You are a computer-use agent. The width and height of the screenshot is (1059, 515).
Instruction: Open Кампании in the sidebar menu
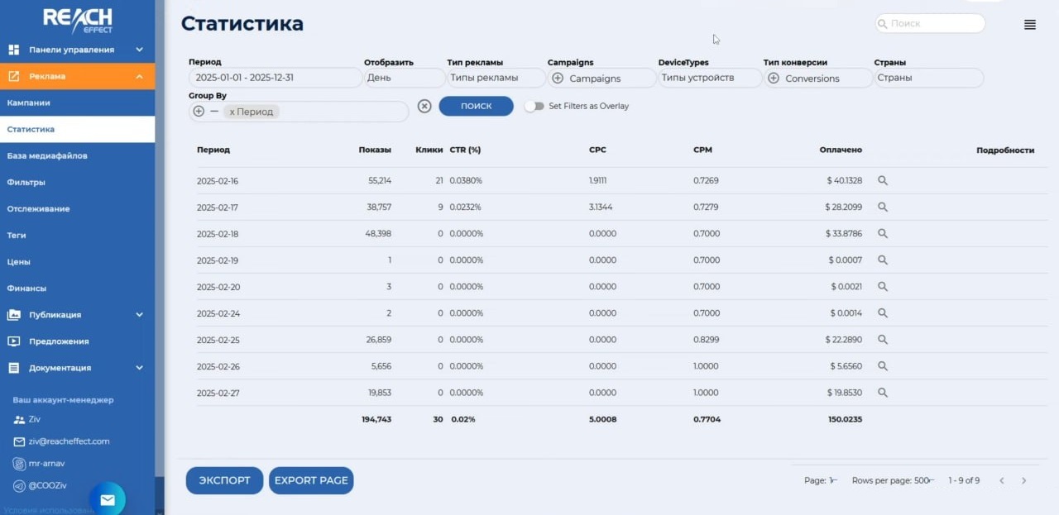pos(29,103)
